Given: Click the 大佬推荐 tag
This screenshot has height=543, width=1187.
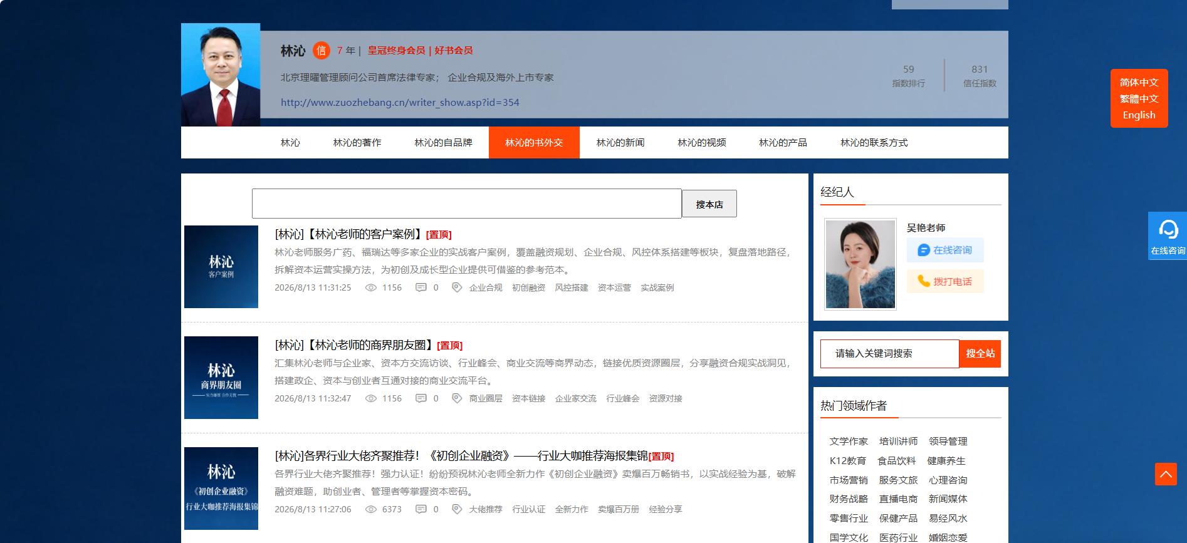Looking at the screenshot, I should tap(486, 509).
